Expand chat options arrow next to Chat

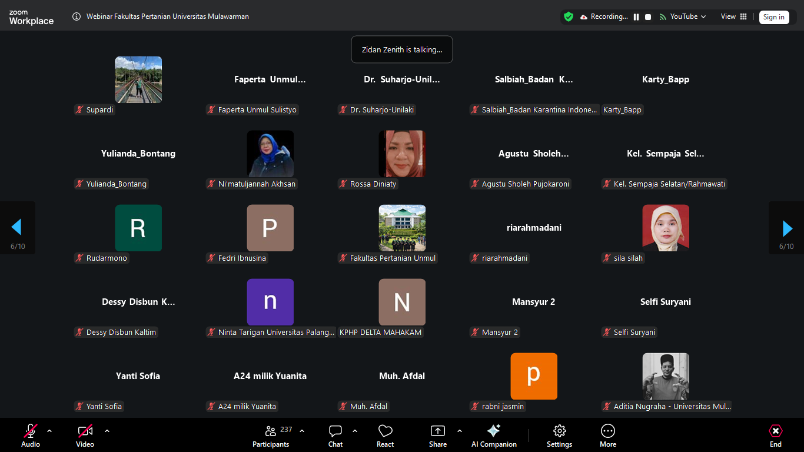pyautogui.click(x=355, y=431)
